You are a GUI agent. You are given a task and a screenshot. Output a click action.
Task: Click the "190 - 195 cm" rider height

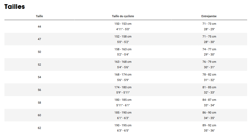tap(123, 125)
